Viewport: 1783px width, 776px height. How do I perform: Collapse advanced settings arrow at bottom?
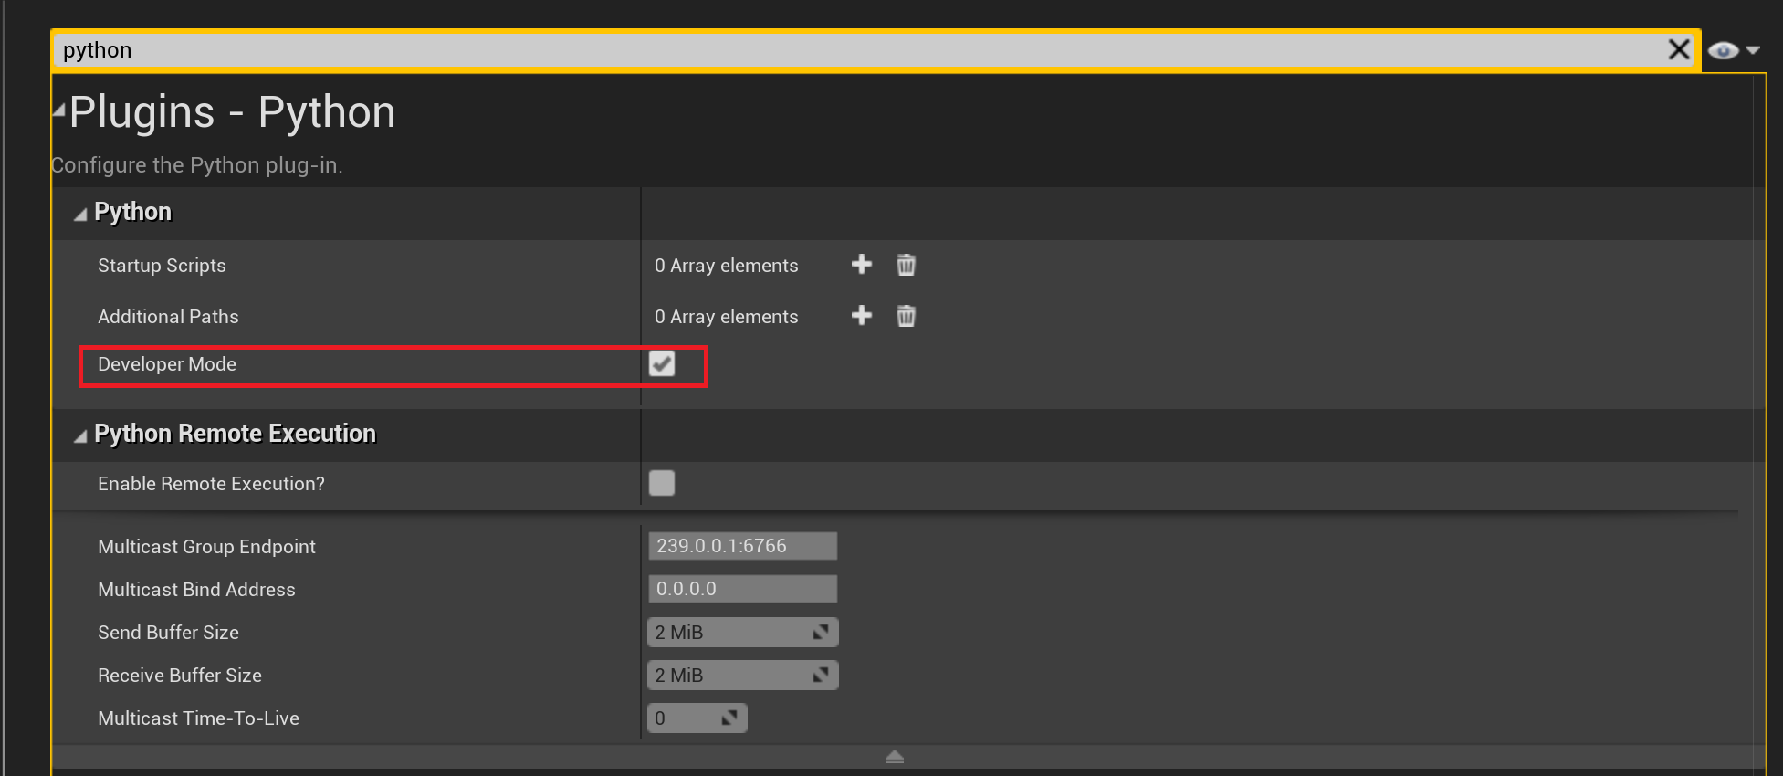(x=895, y=757)
